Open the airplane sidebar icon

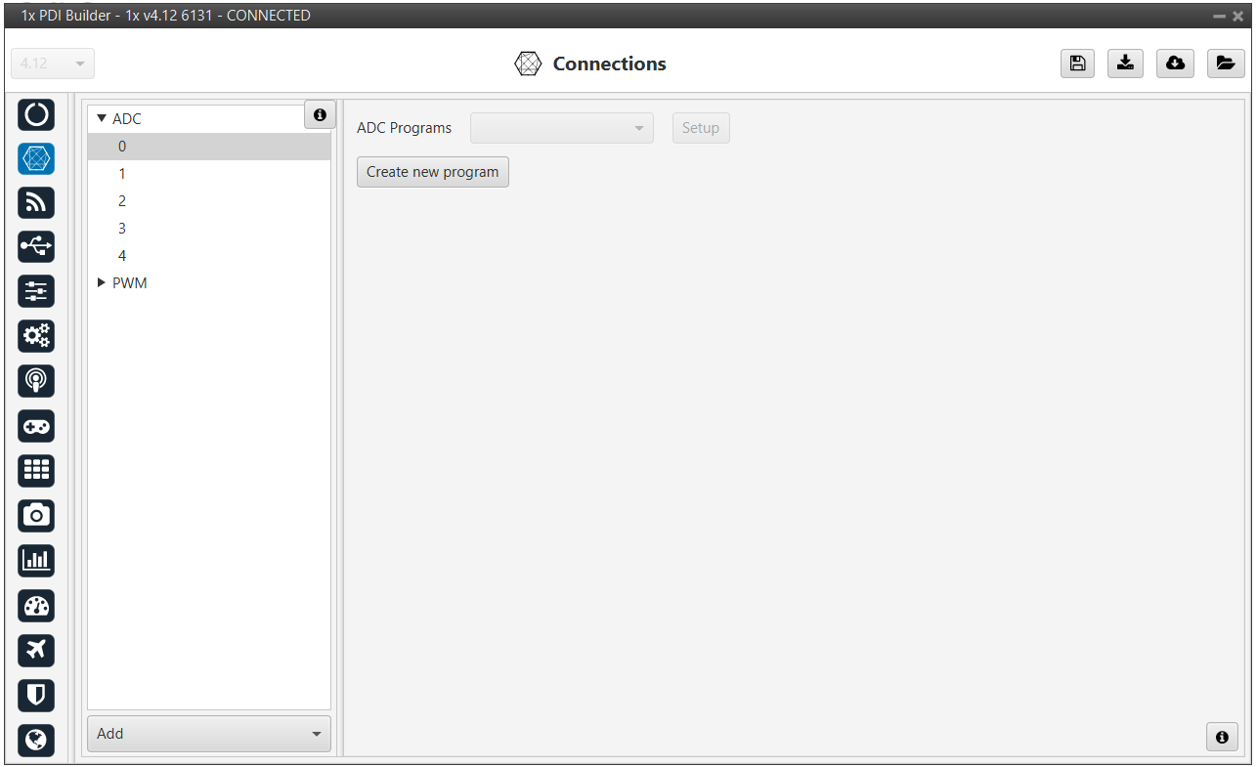click(36, 650)
